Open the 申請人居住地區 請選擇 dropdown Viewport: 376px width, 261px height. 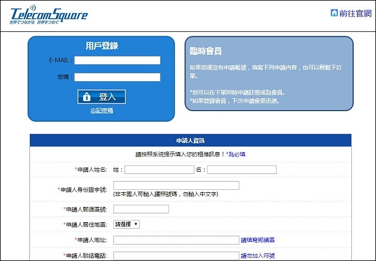[x=126, y=225]
